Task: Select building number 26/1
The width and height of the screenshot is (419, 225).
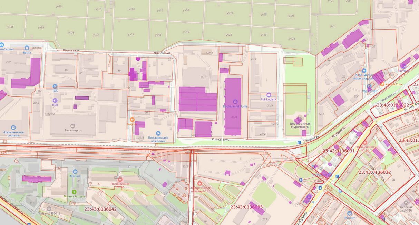Action: click(9, 62)
